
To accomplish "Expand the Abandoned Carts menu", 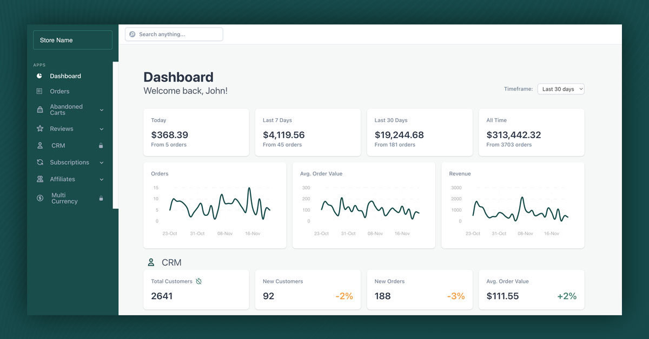I will (x=101, y=110).
